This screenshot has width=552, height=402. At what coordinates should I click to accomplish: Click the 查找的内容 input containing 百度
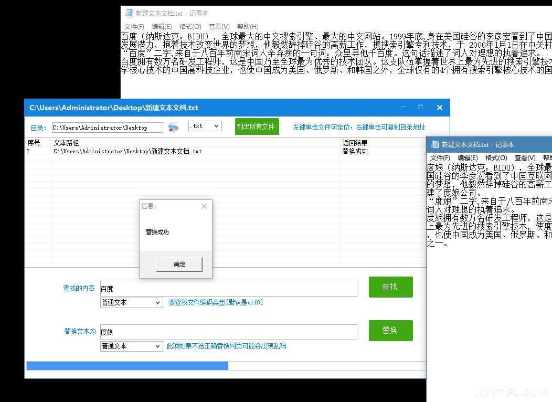click(x=228, y=289)
